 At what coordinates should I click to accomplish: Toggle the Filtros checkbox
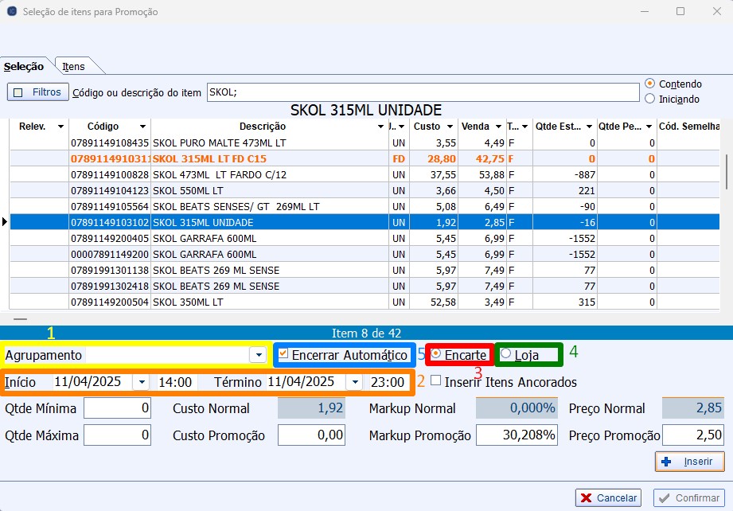click(18, 92)
